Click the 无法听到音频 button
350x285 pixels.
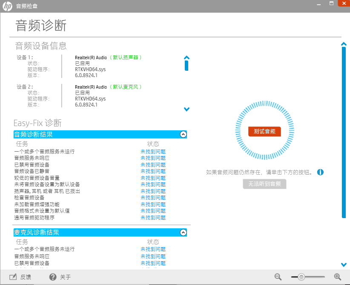pos(264,184)
